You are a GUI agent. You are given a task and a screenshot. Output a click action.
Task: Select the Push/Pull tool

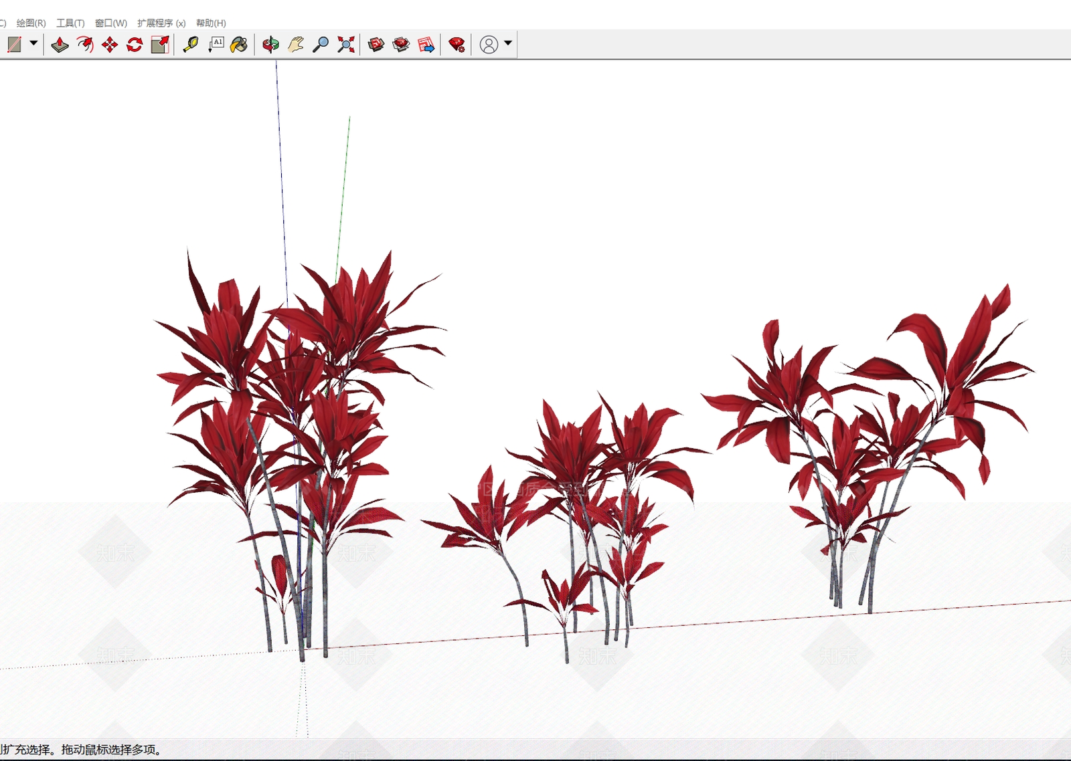pyautogui.click(x=60, y=45)
